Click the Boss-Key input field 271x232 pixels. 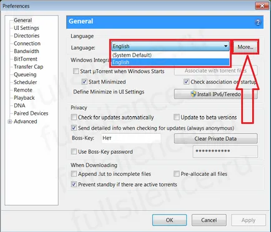[x=131, y=138]
